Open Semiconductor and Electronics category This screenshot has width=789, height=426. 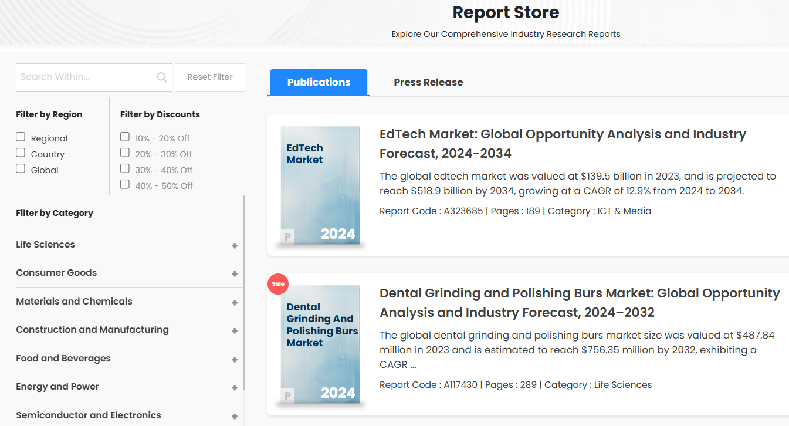coord(89,415)
